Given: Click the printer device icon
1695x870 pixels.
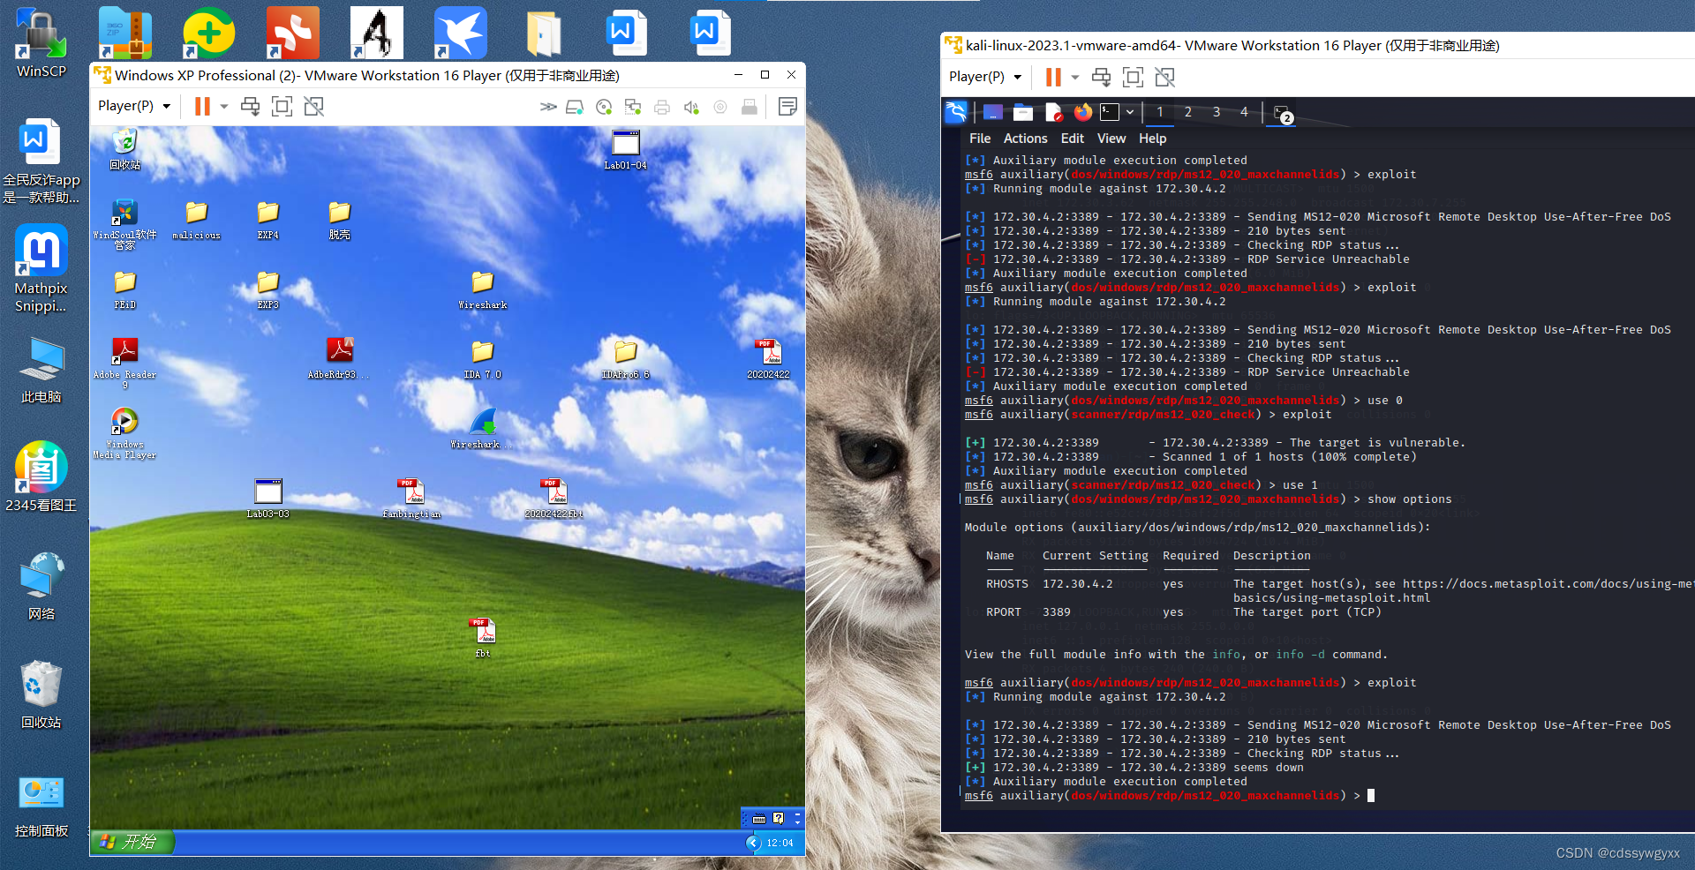Looking at the screenshot, I should (x=662, y=107).
